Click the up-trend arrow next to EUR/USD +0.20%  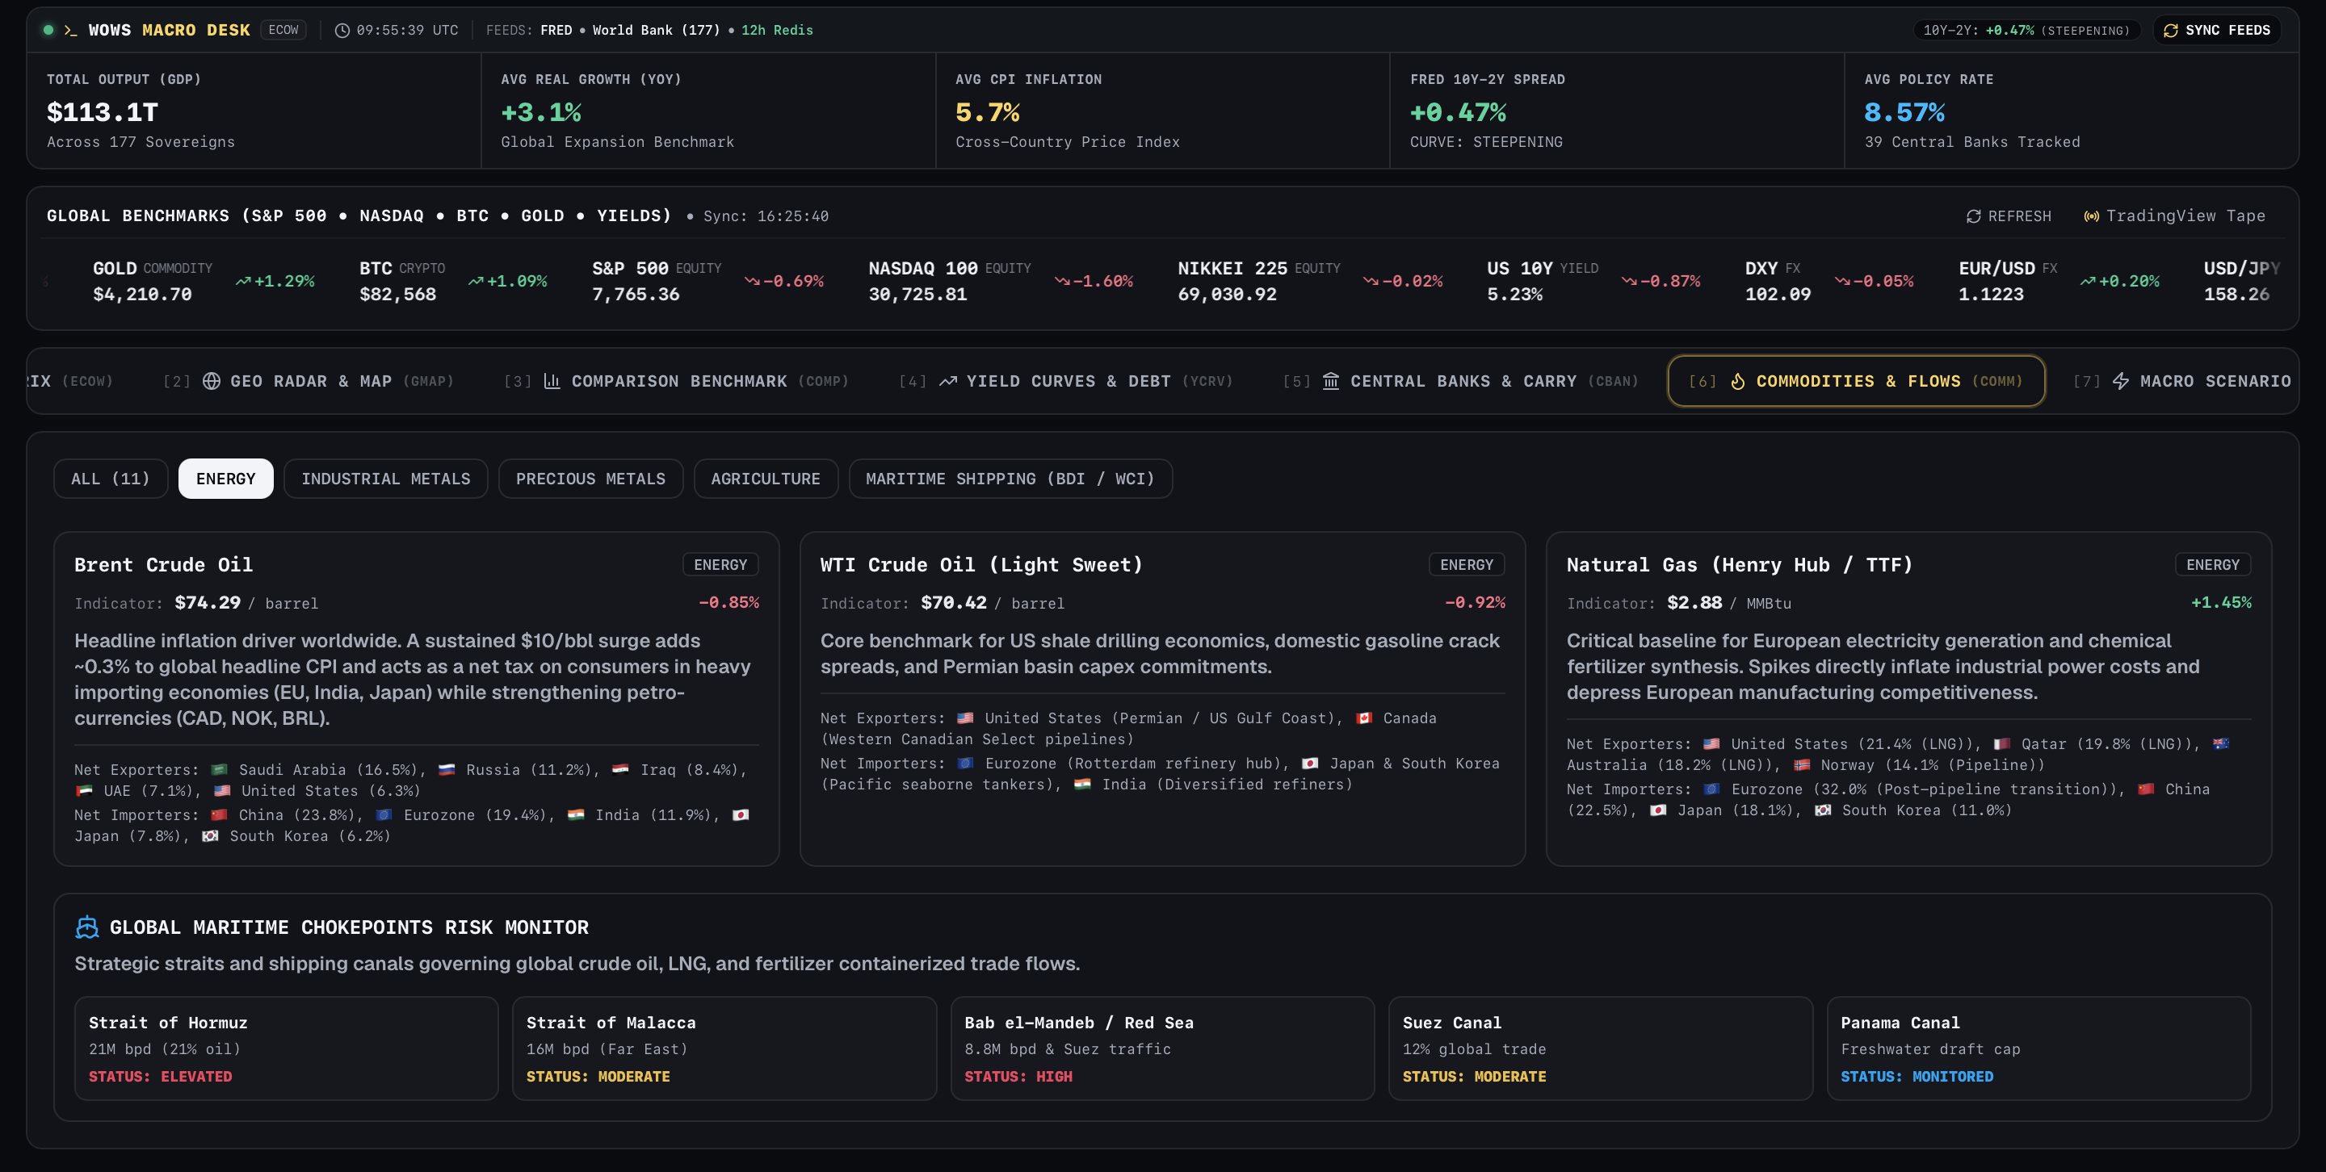pos(2088,282)
